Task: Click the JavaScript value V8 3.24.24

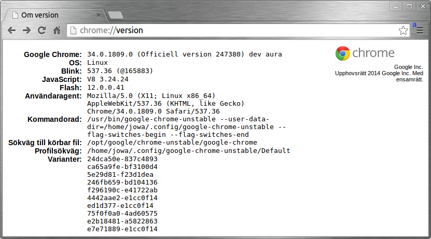Action: 108,79
